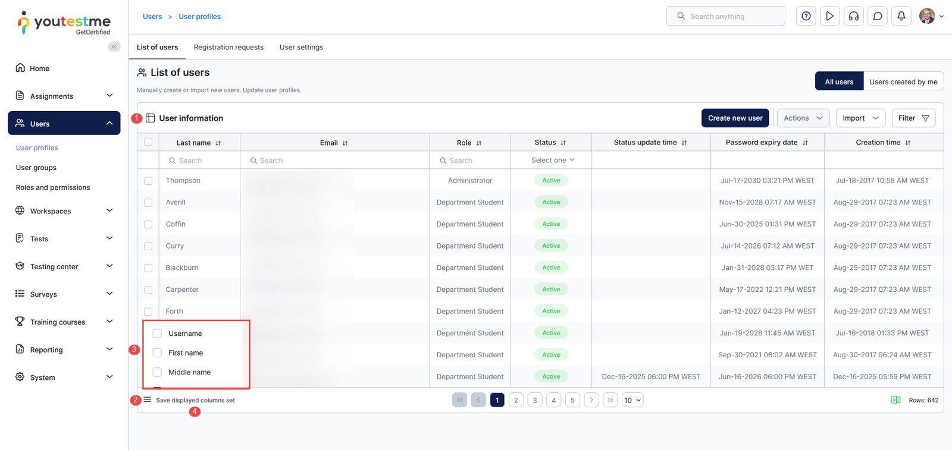Expand the Import dropdown
The image size is (952, 450).
point(860,118)
